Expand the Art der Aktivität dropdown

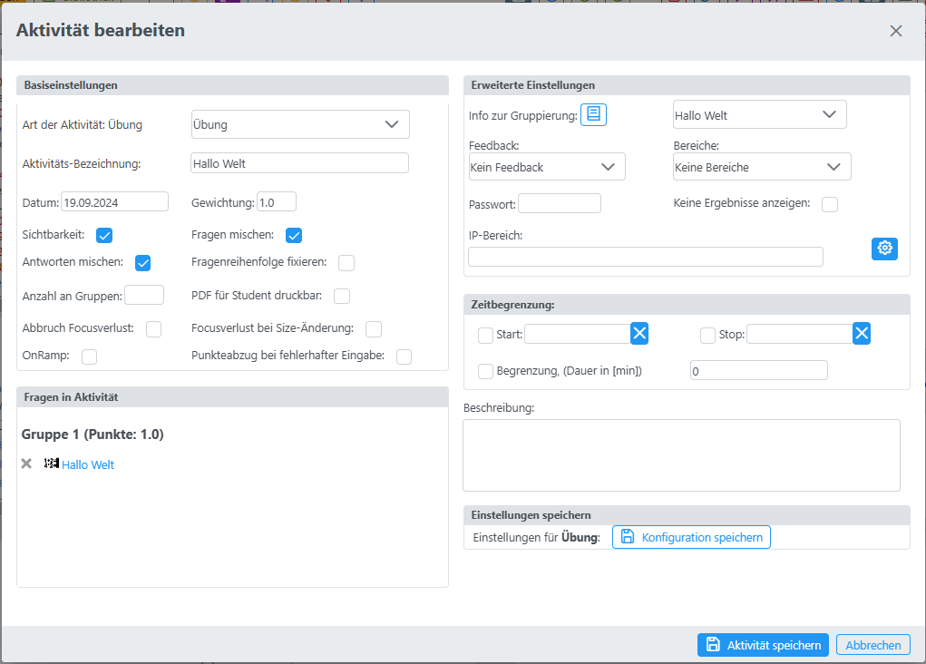(300, 124)
